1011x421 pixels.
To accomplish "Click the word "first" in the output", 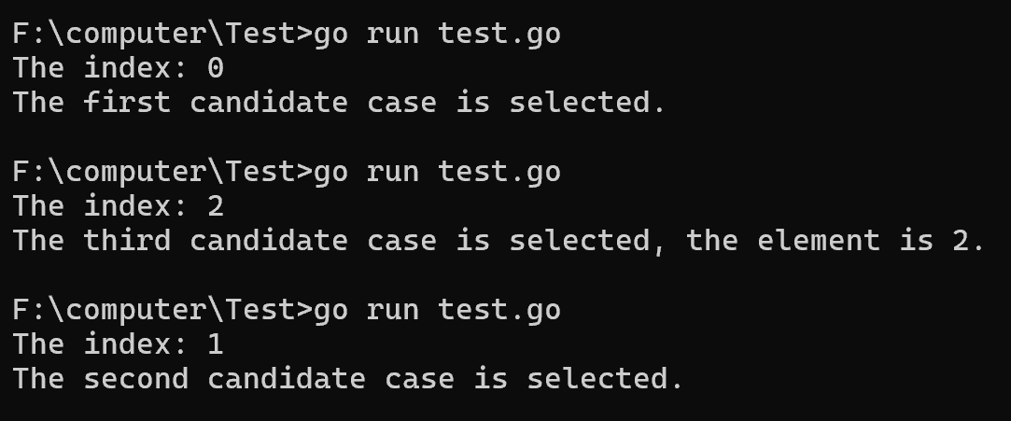I will tap(128, 103).
